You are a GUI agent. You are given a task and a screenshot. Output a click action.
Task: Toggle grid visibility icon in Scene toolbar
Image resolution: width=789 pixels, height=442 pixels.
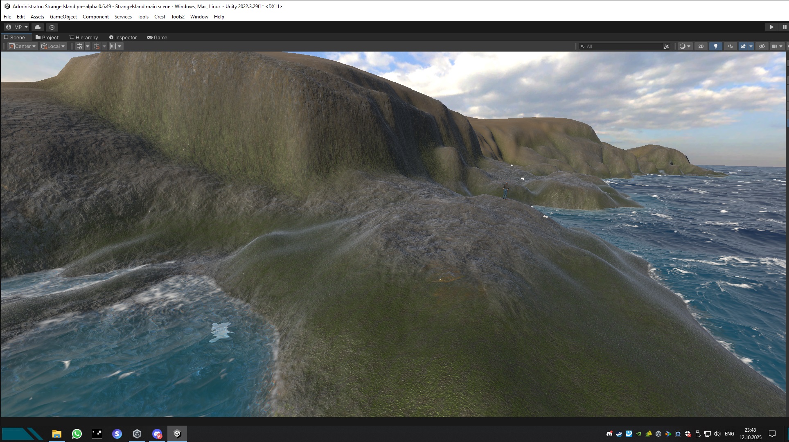click(x=79, y=46)
